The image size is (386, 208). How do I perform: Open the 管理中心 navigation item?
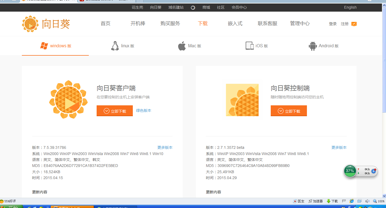click(x=300, y=24)
